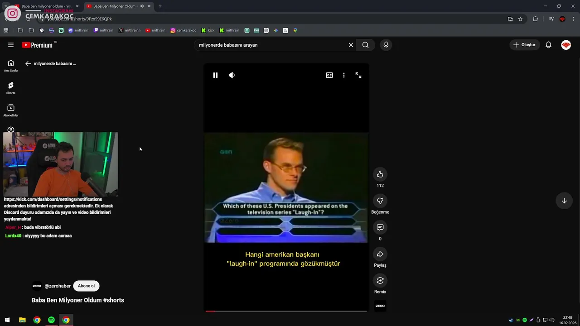
Task: Open the second bookmark folder
Action: click(x=31, y=30)
